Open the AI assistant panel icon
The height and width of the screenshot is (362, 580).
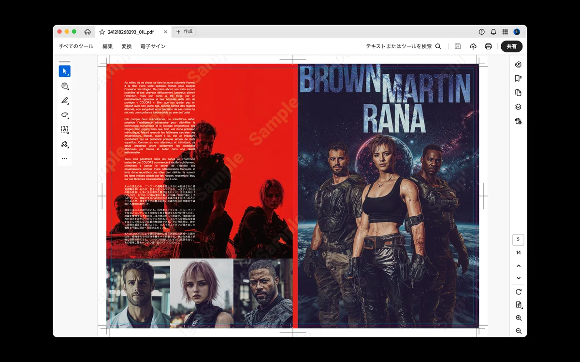click(x=518, y=64)
